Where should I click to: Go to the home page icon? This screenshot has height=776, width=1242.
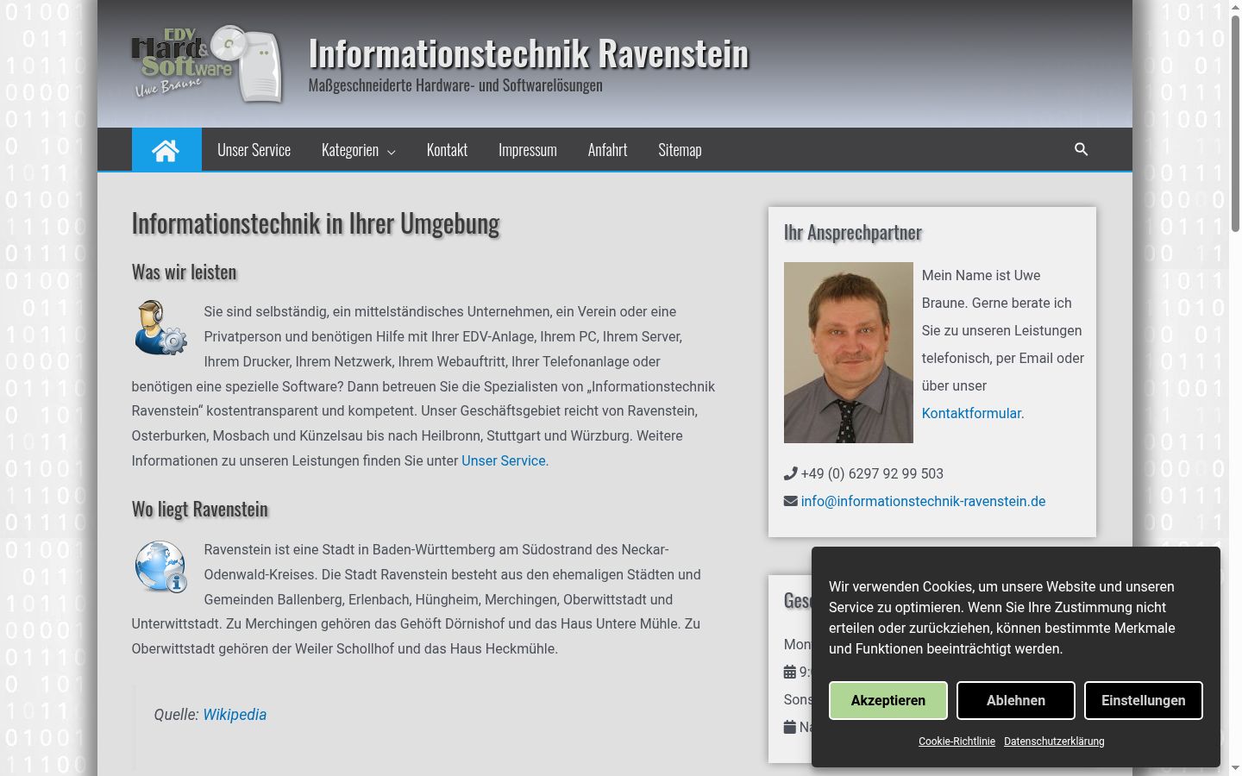tap(166, 150)
